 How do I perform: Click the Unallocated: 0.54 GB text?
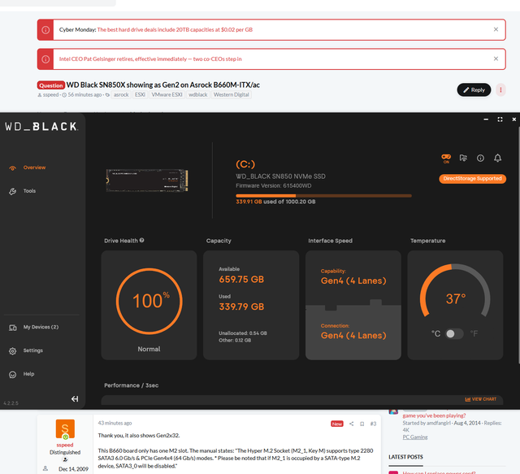click(x=243, y=333)
